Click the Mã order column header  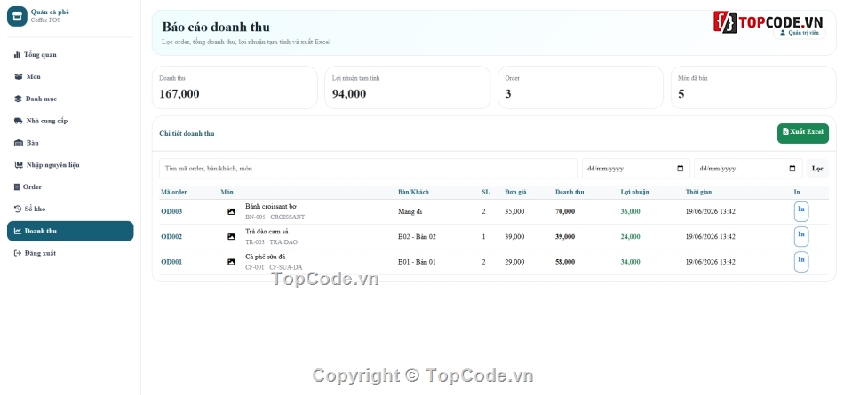[x=174, y=192]
